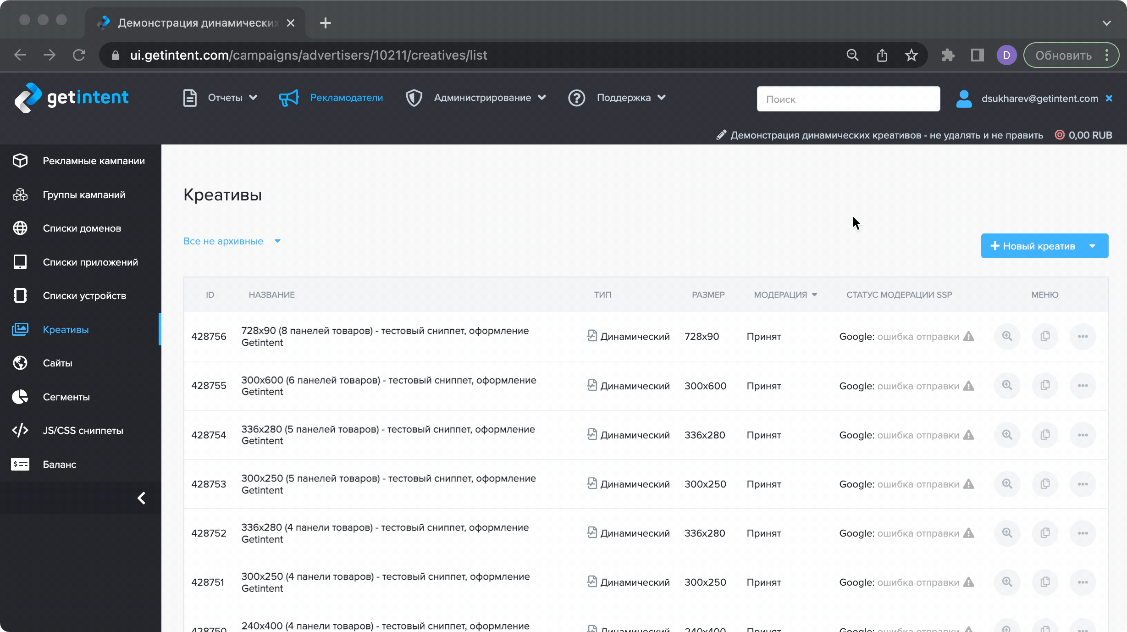Open 'Рекламные кампании' in sidebar
This screenshot has height=632, width=1127.
click(94, 161)
